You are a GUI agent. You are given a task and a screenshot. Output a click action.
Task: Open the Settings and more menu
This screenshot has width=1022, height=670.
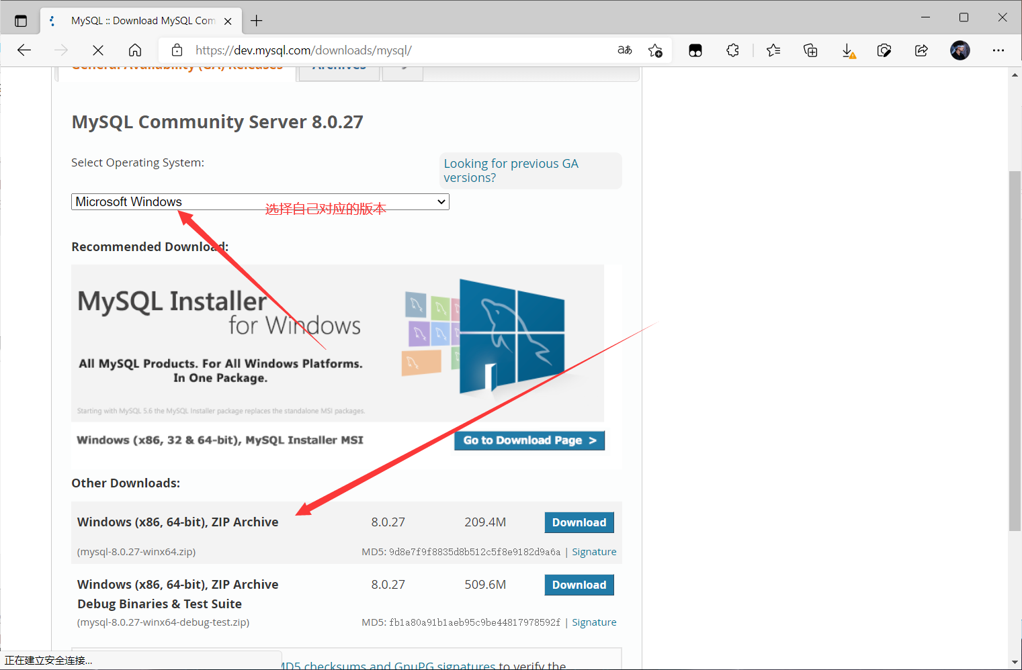(x=998, y=50)
